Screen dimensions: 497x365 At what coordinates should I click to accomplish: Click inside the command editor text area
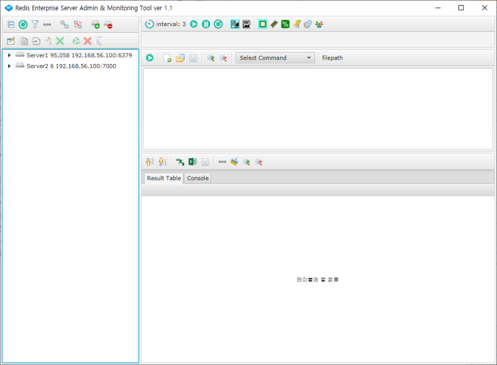[x=317, y=109]
